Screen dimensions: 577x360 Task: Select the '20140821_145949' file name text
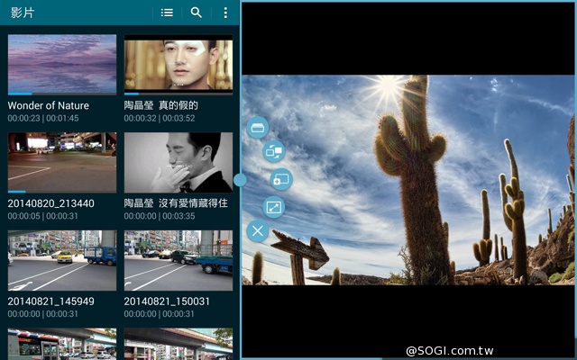pyautogui.click(x=51, y=301)
